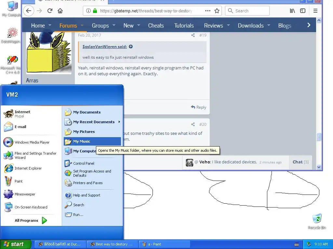Click the share icon on post #20

point(193,124)
